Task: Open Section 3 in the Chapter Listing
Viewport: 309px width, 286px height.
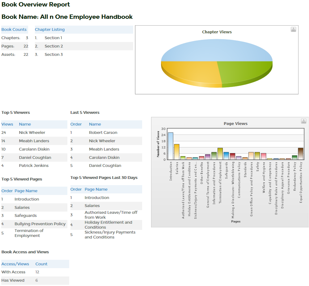Action: click(54, 55)
